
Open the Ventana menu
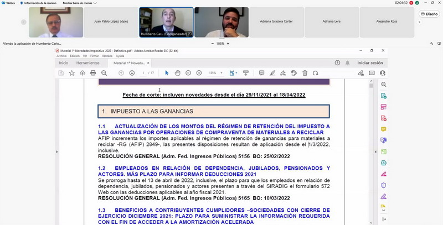point(107,56)
